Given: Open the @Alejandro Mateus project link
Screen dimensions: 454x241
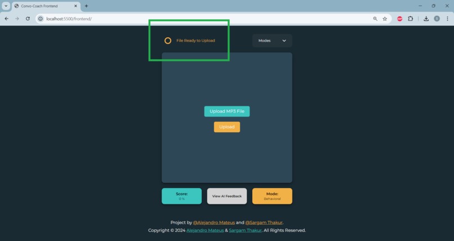Looking at the screenshot, I should pyautogui.click(x=214, y=222).
